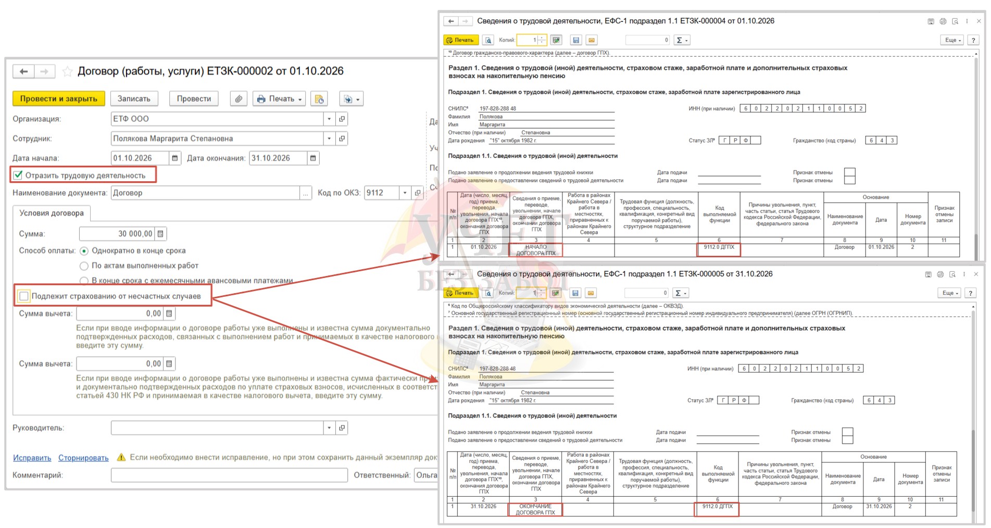Viewport: 991px width, 528px height.
Task: Click the 'Провести' button in the contract toolbar
Action: (x=194, y=99)
